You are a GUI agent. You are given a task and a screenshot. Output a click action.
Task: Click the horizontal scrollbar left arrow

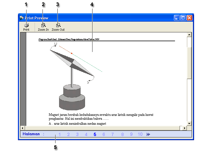pos(22,128)
